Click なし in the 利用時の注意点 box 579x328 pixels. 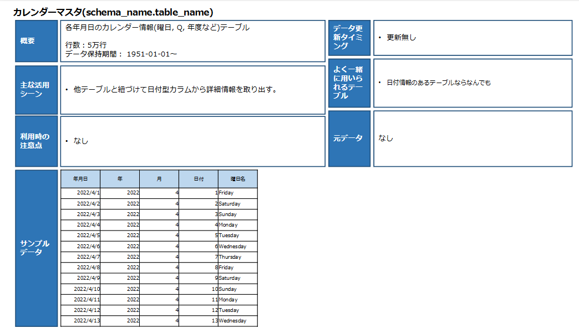pos(81,141)
